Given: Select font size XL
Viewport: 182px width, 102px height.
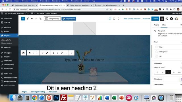Looking at the screenshot, I should pyautogui.click(x=174, y=72).
